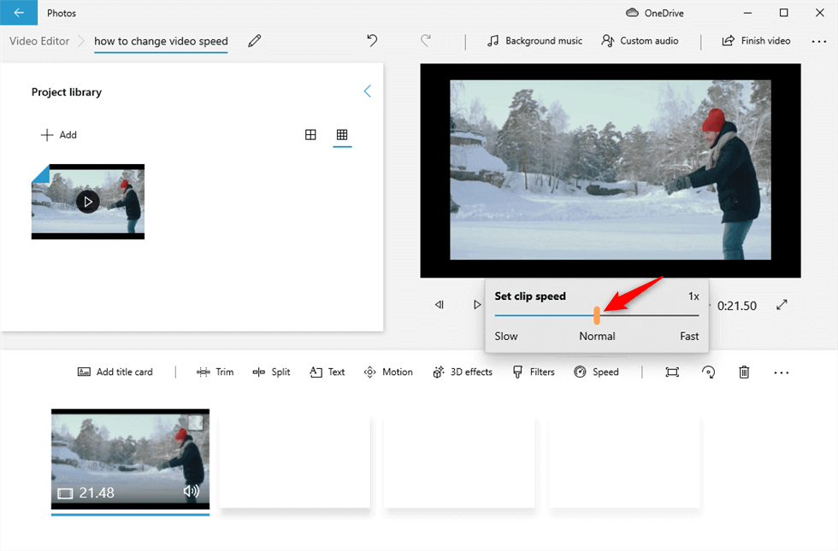Delete the selected clip with trash icon
838x551 pixels.
coord(744,372)
